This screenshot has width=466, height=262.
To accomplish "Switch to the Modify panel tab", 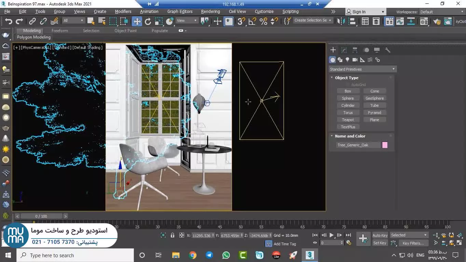I will click(x=344, y=50).
